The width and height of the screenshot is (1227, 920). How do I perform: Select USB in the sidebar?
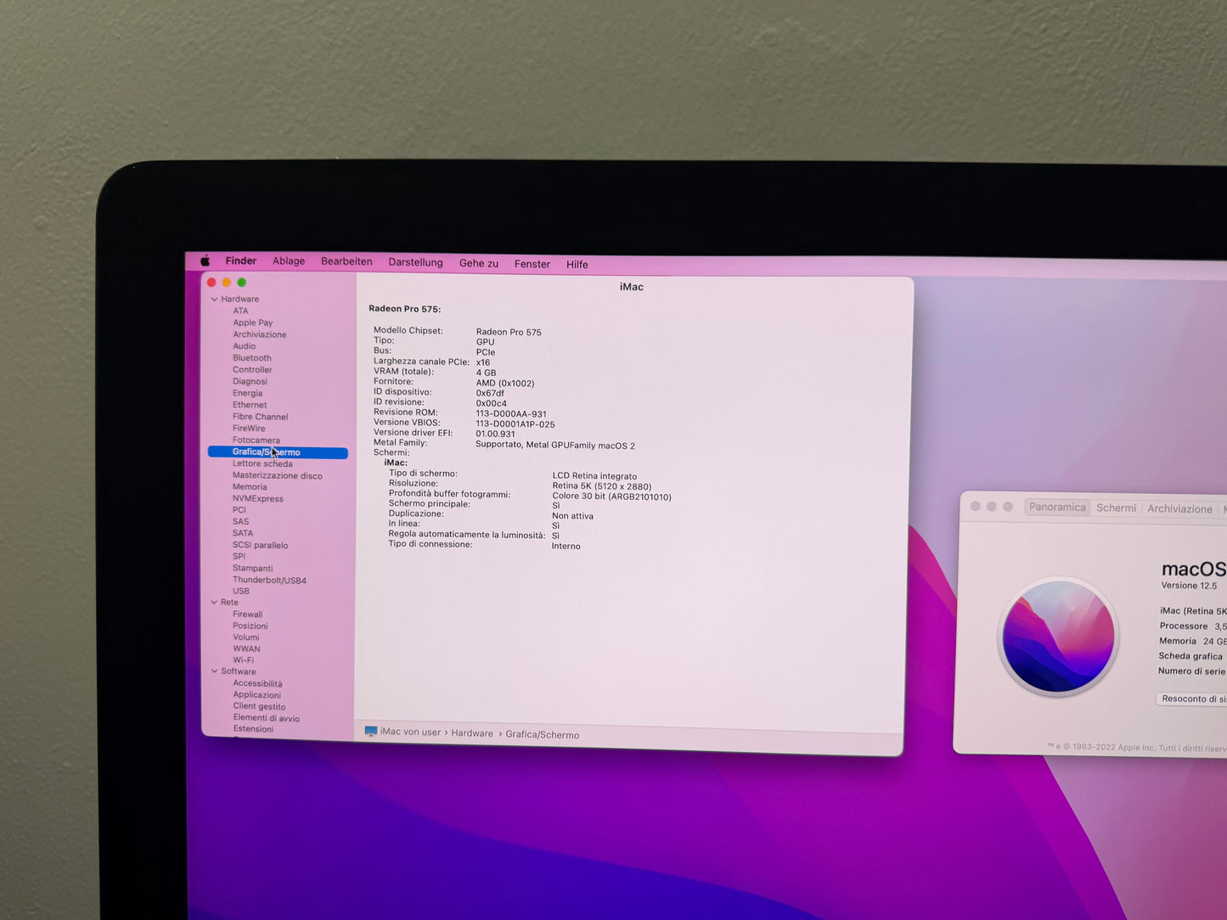coord(241,592)
